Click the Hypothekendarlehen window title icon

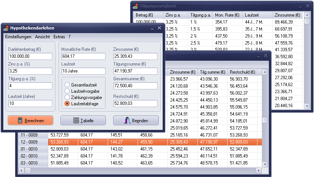pyautogui.click(x=6, y=28)
